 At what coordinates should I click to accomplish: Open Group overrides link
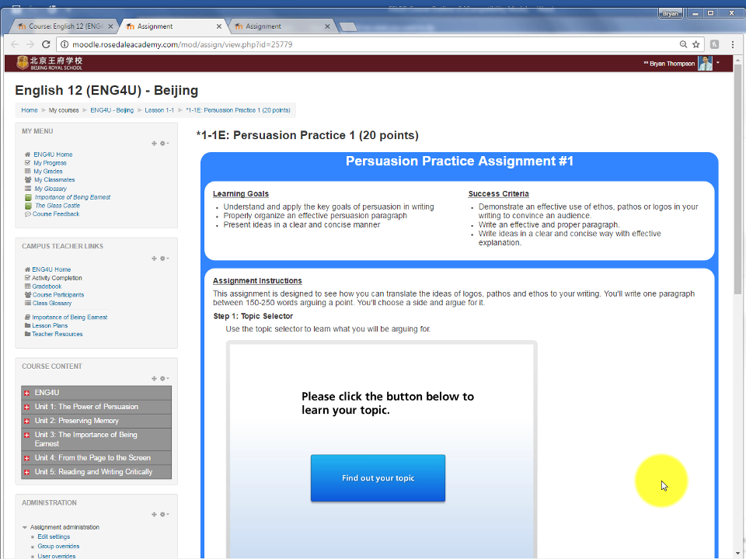pyautogui.click(x=58, y=547)
